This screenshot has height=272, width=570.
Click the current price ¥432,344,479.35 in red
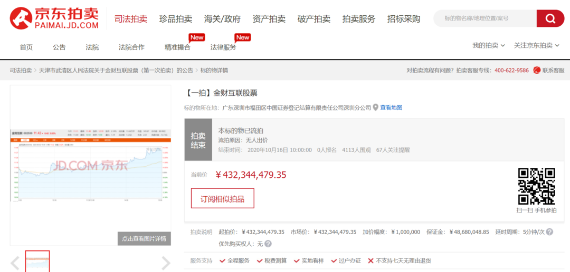point(251,175)
